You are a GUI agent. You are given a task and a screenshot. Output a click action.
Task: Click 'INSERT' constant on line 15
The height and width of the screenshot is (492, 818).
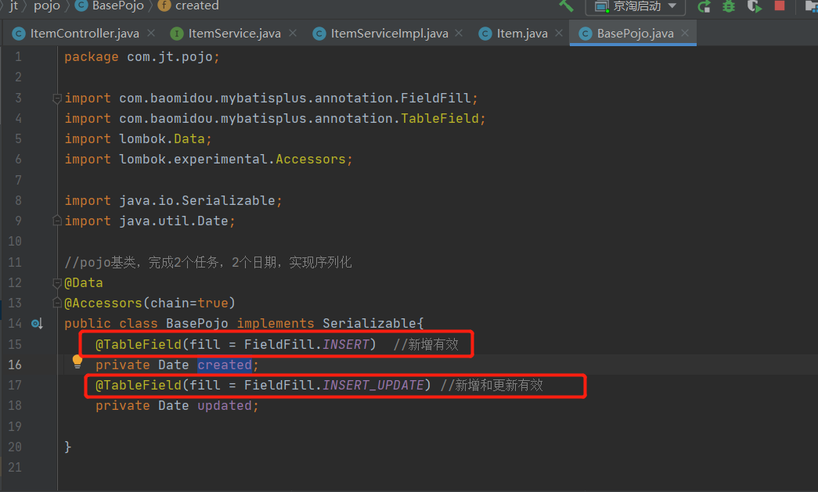pyautogui.click(x=346, y=344)
